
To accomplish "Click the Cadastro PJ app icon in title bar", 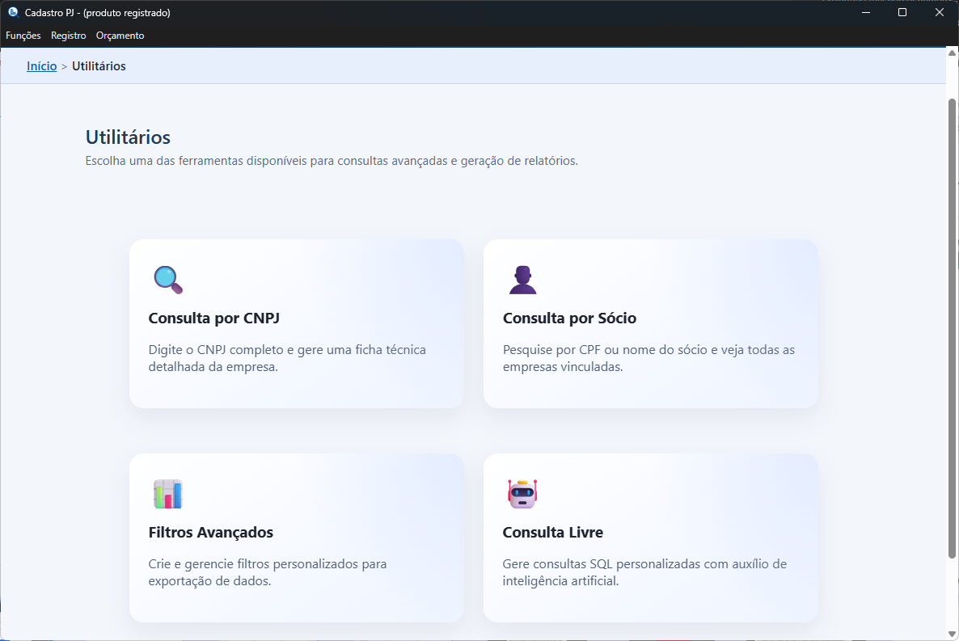I will (13, 13).
